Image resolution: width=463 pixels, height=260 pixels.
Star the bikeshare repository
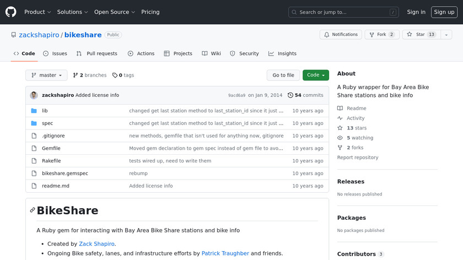pyautogui.click(x=417, y=35)
